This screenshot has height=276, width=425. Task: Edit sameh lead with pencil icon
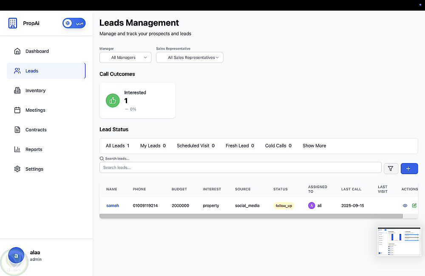(x=414, y=206)
